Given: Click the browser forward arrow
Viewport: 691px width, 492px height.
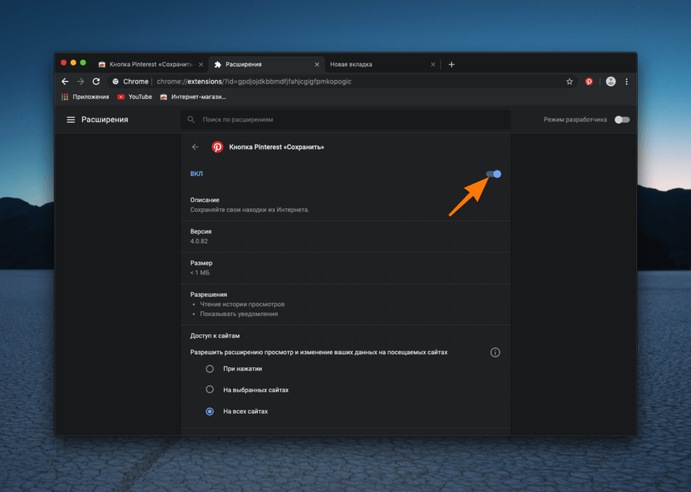Looking at the screenshot, I should click(x=81, y=82).
